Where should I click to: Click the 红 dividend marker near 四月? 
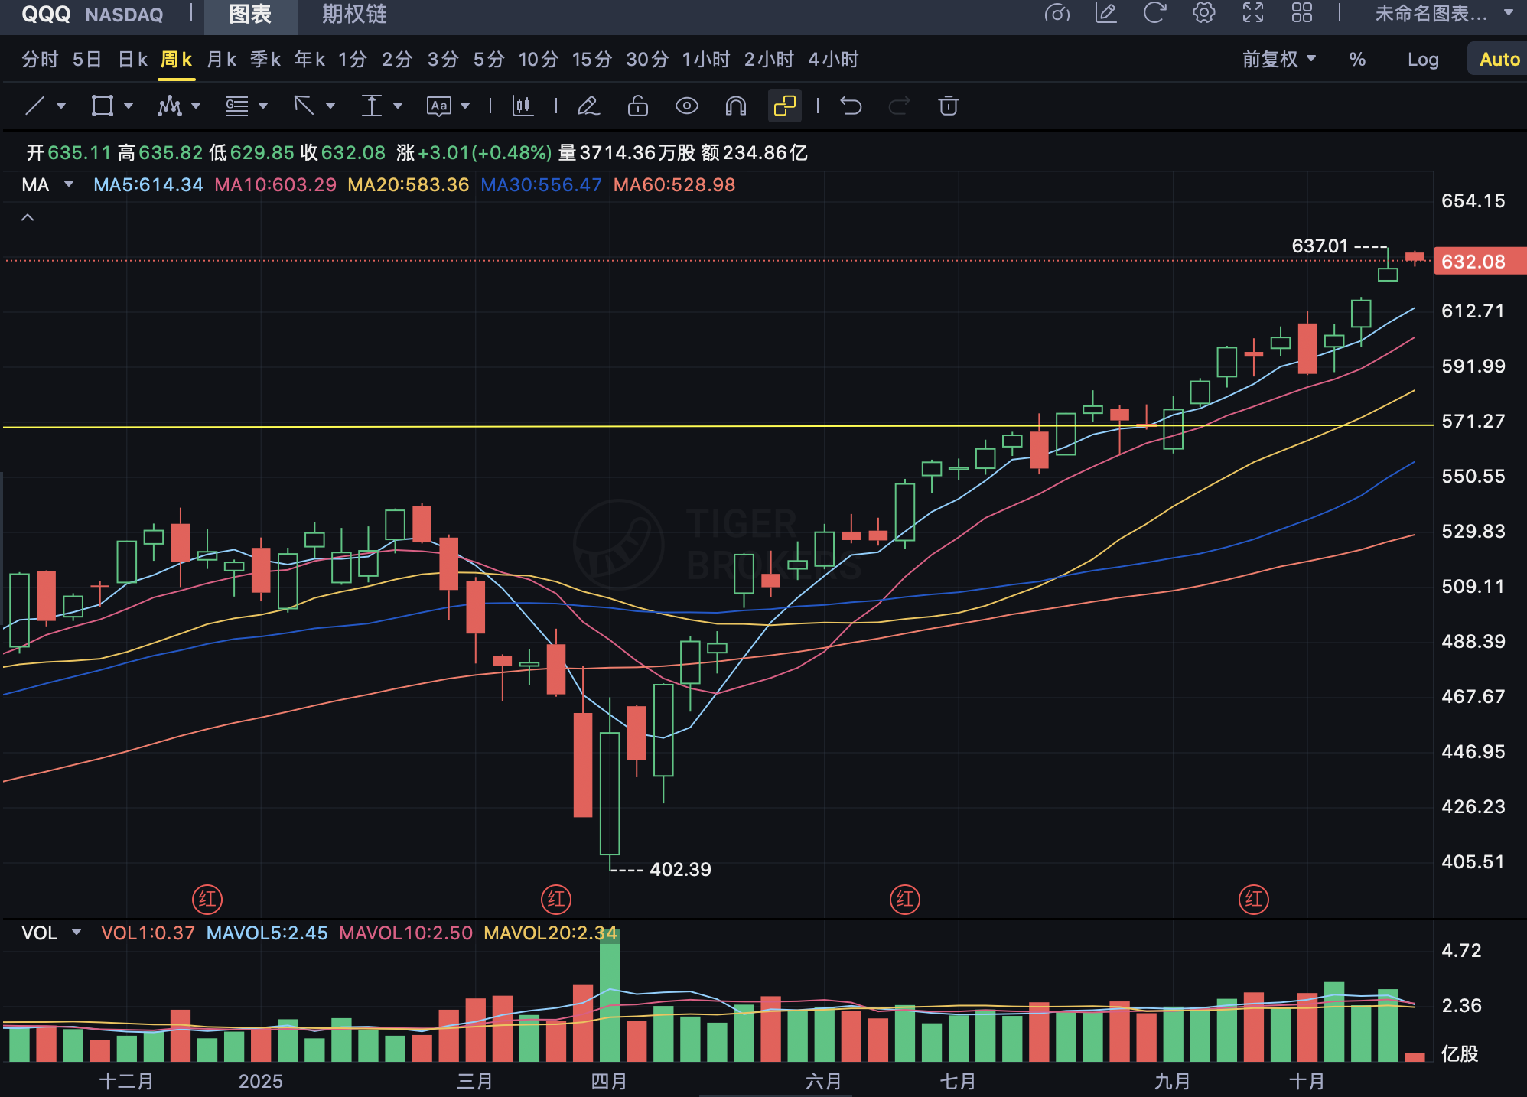(x=556, y=899)
